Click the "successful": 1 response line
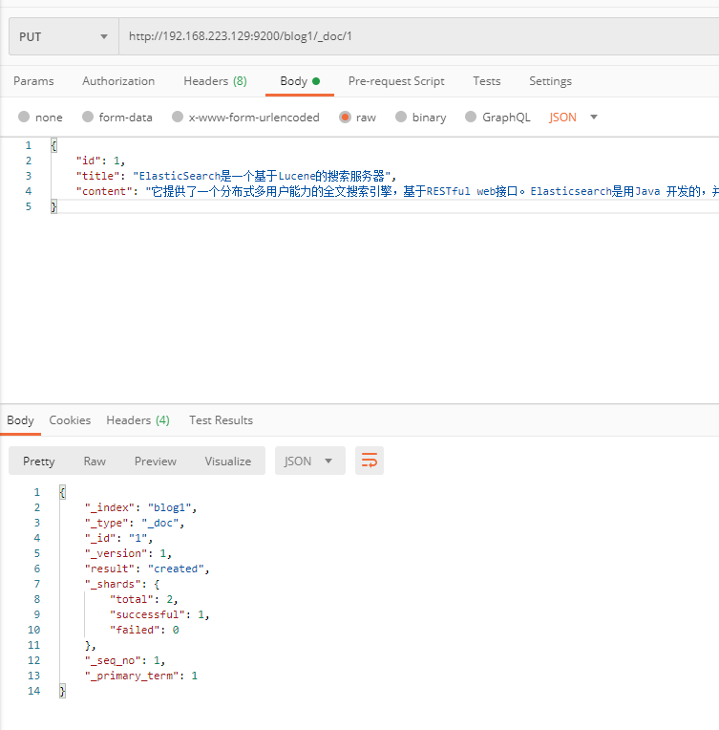719x730 pixels. (x=159, y=615)
